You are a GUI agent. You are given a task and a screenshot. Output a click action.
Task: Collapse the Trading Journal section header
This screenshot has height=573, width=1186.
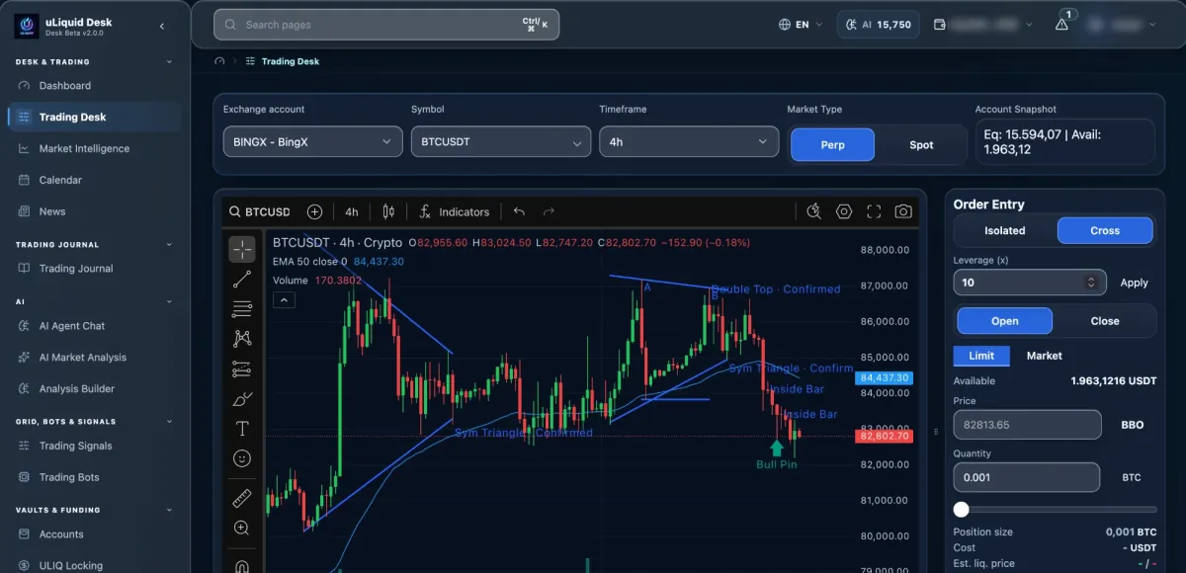tap(169, 245)
